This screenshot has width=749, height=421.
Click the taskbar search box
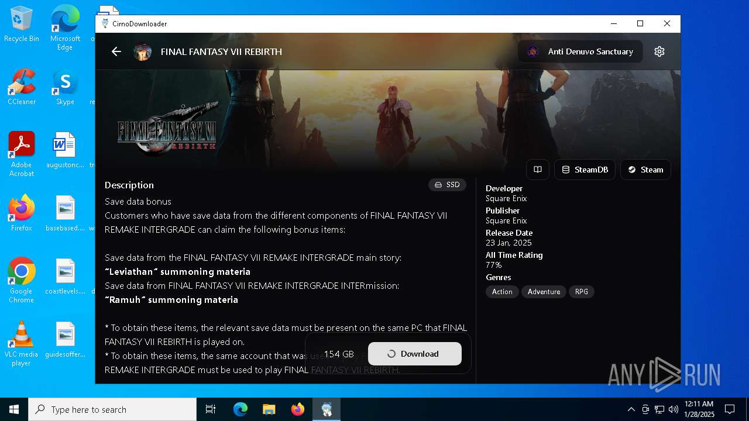(112, 409)
